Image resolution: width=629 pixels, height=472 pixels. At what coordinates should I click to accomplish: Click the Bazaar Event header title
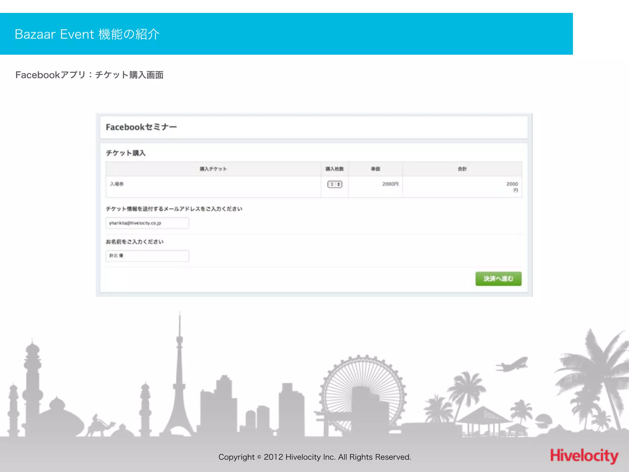pos(87,34)
